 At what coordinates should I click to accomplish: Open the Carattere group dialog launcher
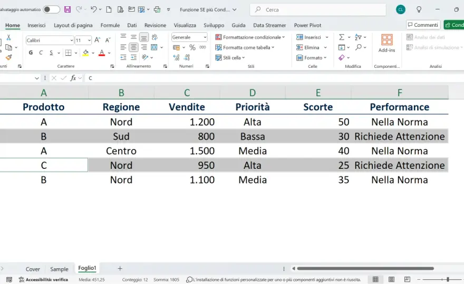pos(112,66)
